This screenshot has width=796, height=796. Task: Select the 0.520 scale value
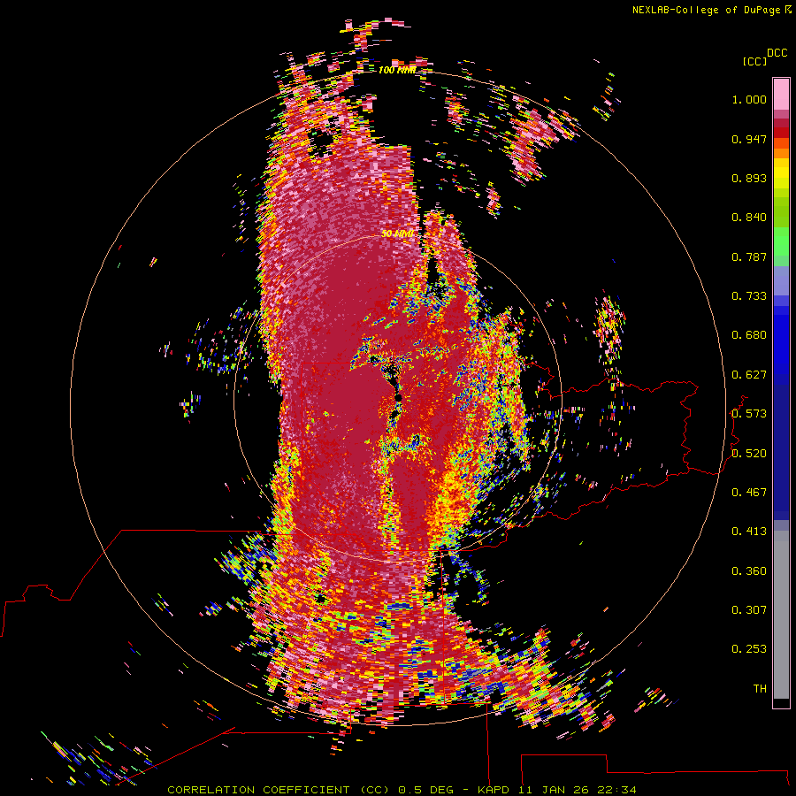point(749,454)
